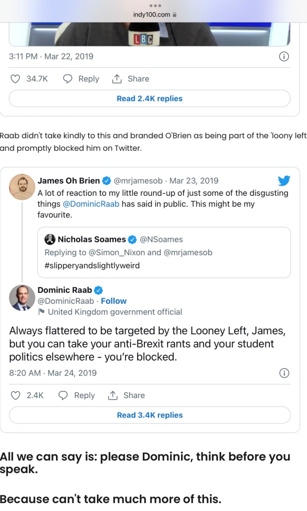Viewport: 307px width, 511px height.
Task: Open info icon beside Mar 22 timestamp
Action: [283, 56]
